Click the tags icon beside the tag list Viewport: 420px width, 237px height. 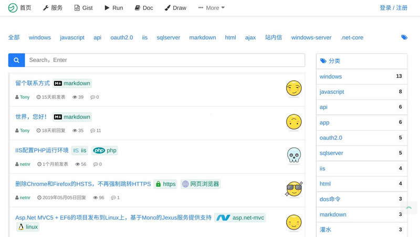point(404,38)
